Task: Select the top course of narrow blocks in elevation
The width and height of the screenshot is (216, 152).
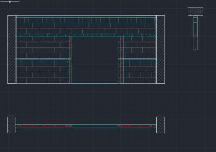Action: pos(86,20)
